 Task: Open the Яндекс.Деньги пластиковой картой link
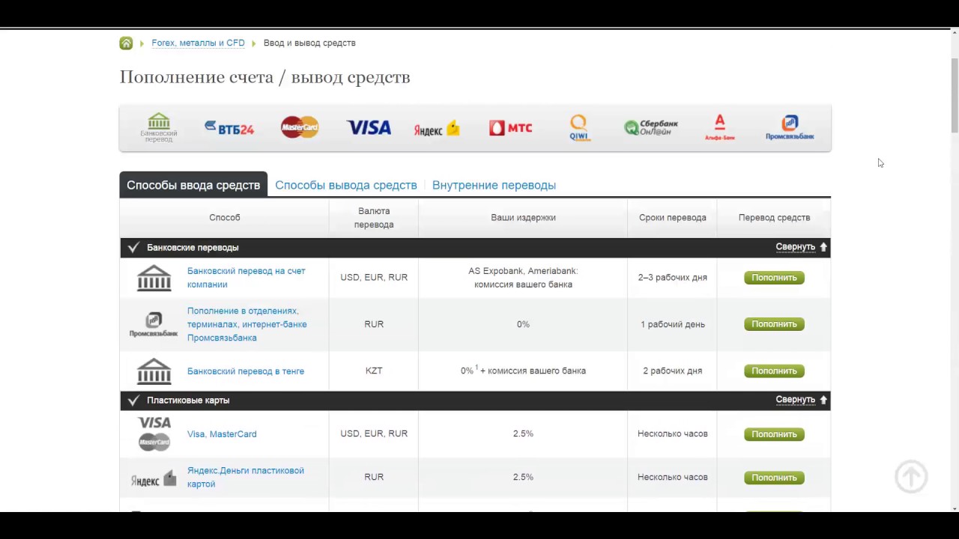click(246, 478)
